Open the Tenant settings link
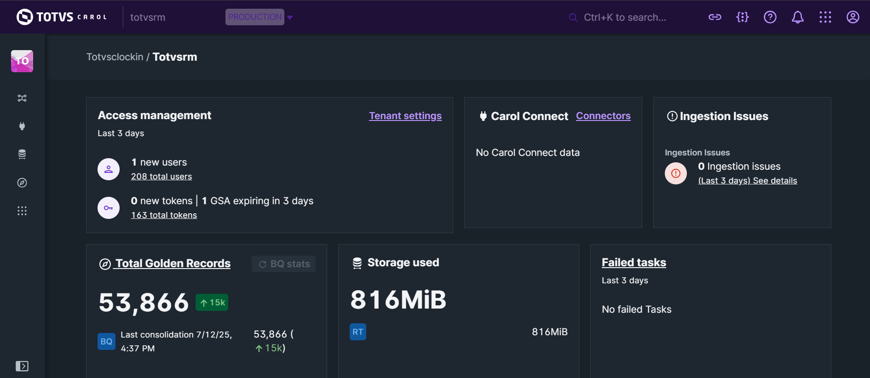870x378 pixels. click(405, 116)
